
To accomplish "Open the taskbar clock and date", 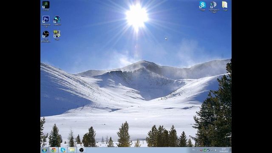I will pos(224,150).
